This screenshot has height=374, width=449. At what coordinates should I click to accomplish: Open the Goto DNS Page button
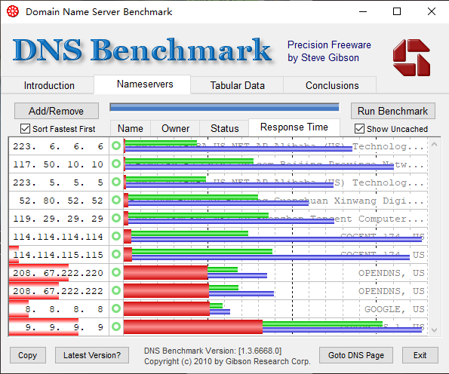[x=356, y=355]
